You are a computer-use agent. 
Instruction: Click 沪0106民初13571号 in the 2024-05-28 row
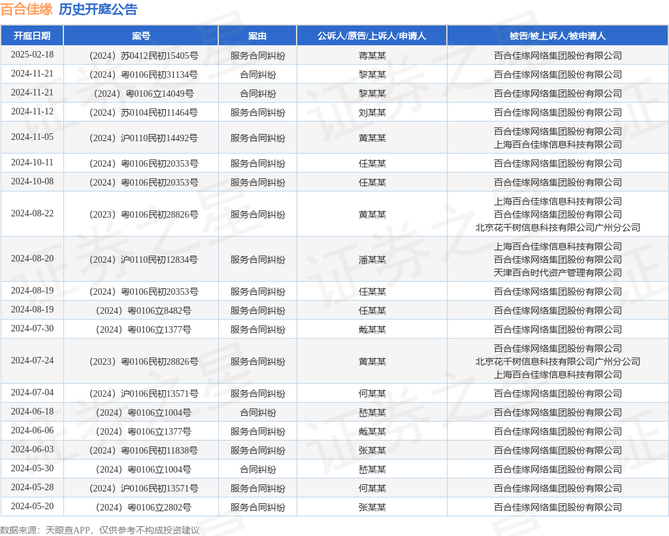[144, 489]
